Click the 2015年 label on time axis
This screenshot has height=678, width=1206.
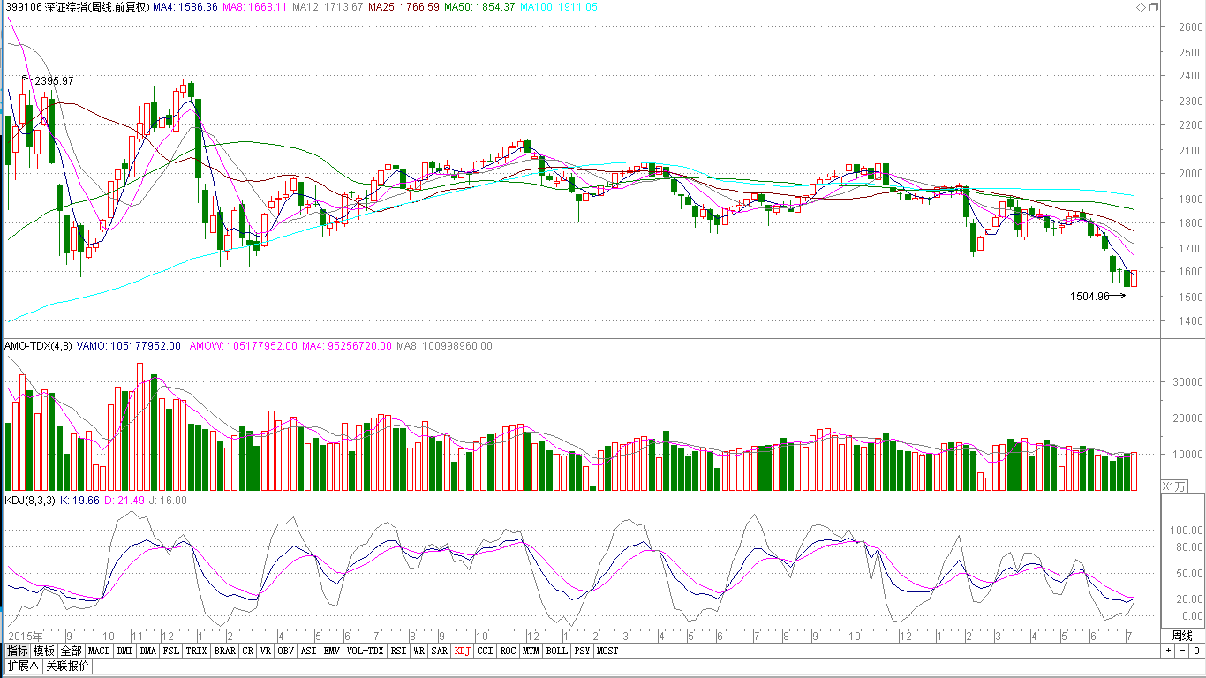[24, 636]
